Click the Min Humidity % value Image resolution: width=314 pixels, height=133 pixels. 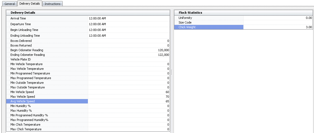click(129, 106)
